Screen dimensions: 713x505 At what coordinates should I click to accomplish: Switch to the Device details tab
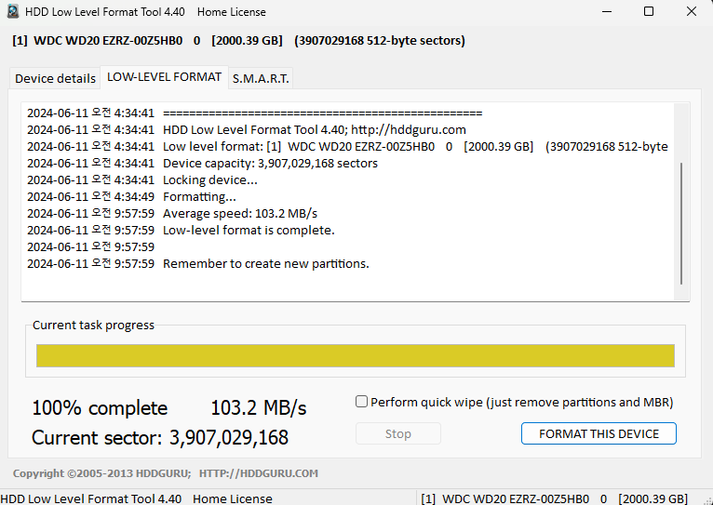(x=55, y=78)
